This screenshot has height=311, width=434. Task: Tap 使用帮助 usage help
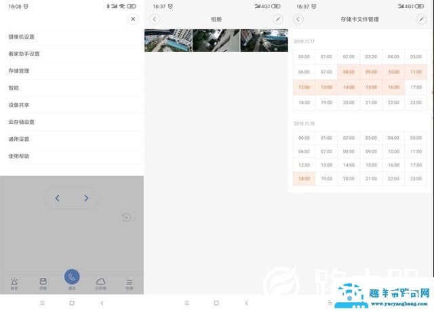click(x=19, y=156)
